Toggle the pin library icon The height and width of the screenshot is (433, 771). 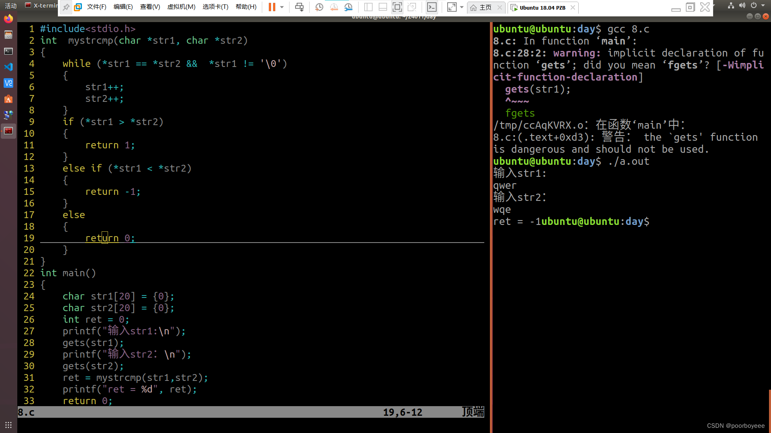pos(66,7)
